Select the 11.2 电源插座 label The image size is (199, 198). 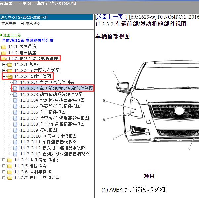[x=22, y=53]
